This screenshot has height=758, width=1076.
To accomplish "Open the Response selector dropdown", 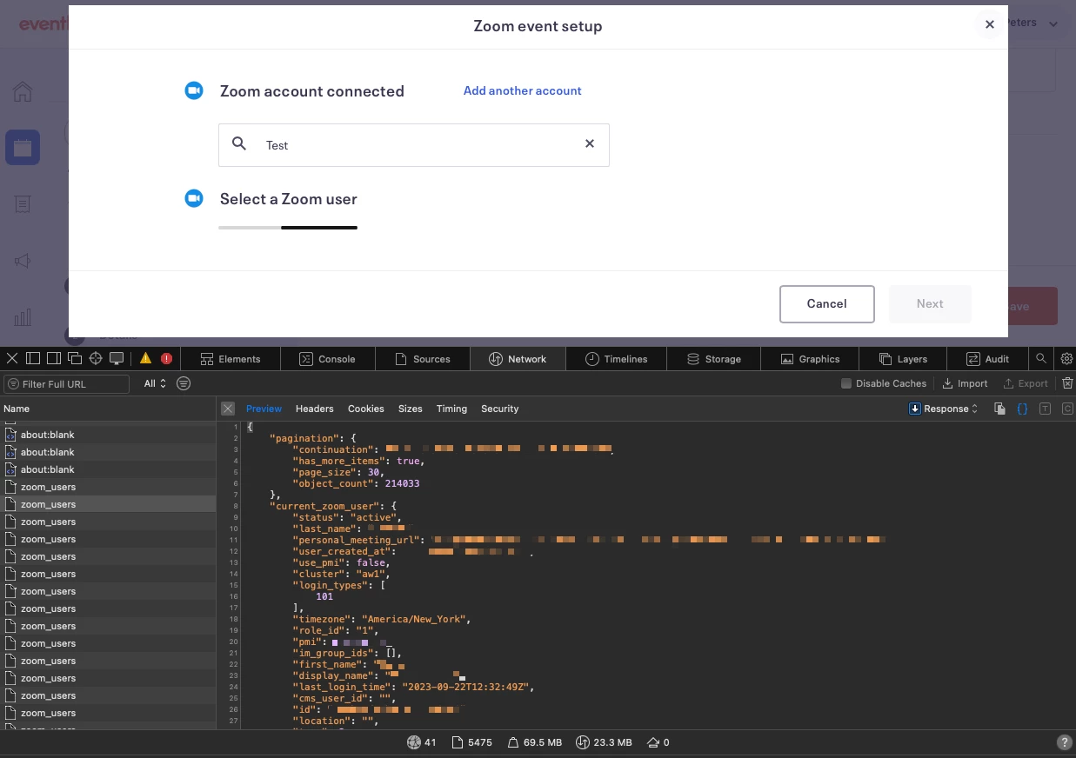I will (944, 409).
